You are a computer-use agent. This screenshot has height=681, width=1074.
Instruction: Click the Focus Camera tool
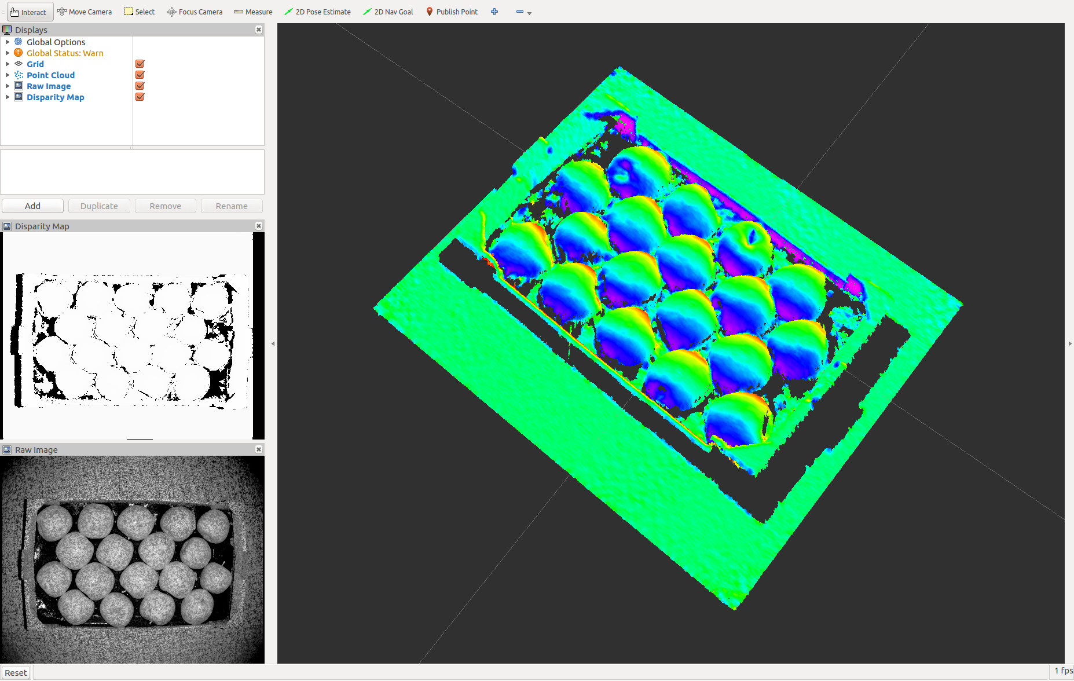point(195,12)
